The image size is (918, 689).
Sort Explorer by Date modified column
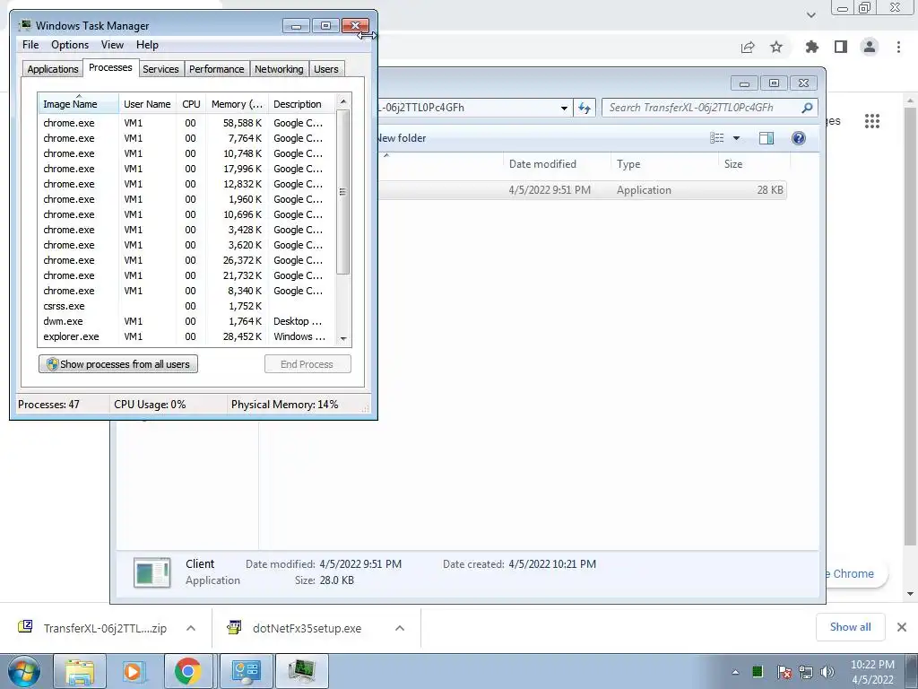[556, 164]
